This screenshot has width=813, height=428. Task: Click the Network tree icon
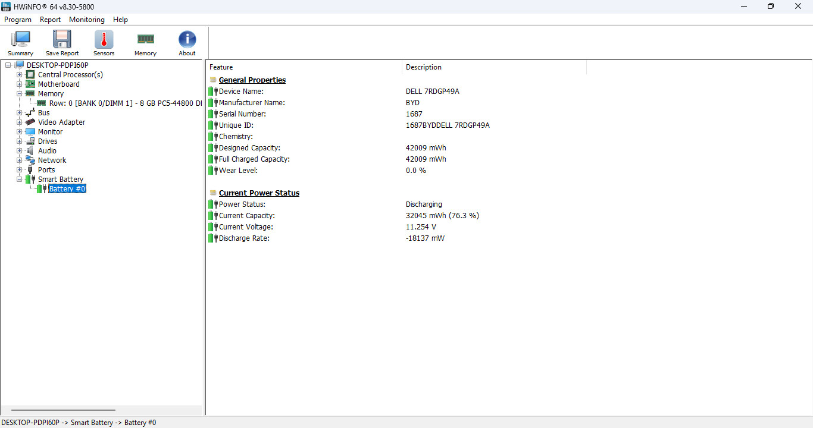coord(30,160)
